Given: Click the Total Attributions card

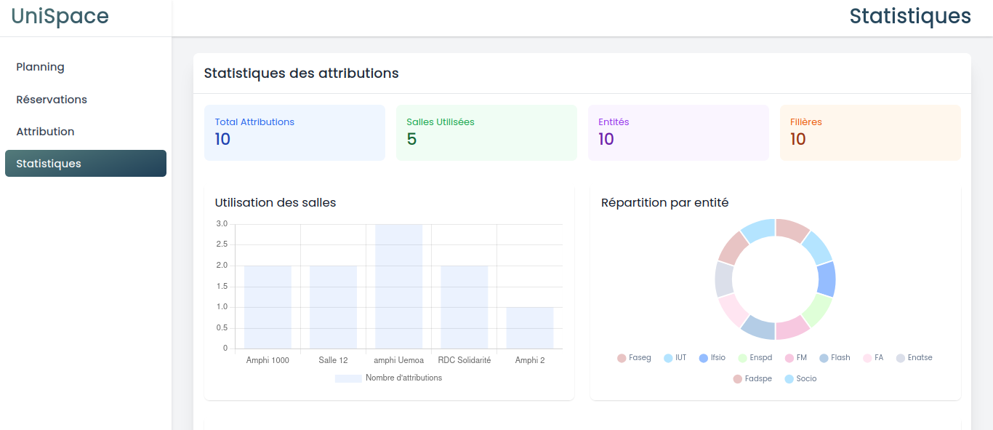Looking at the screenshot, I should [x=294, y=132].
